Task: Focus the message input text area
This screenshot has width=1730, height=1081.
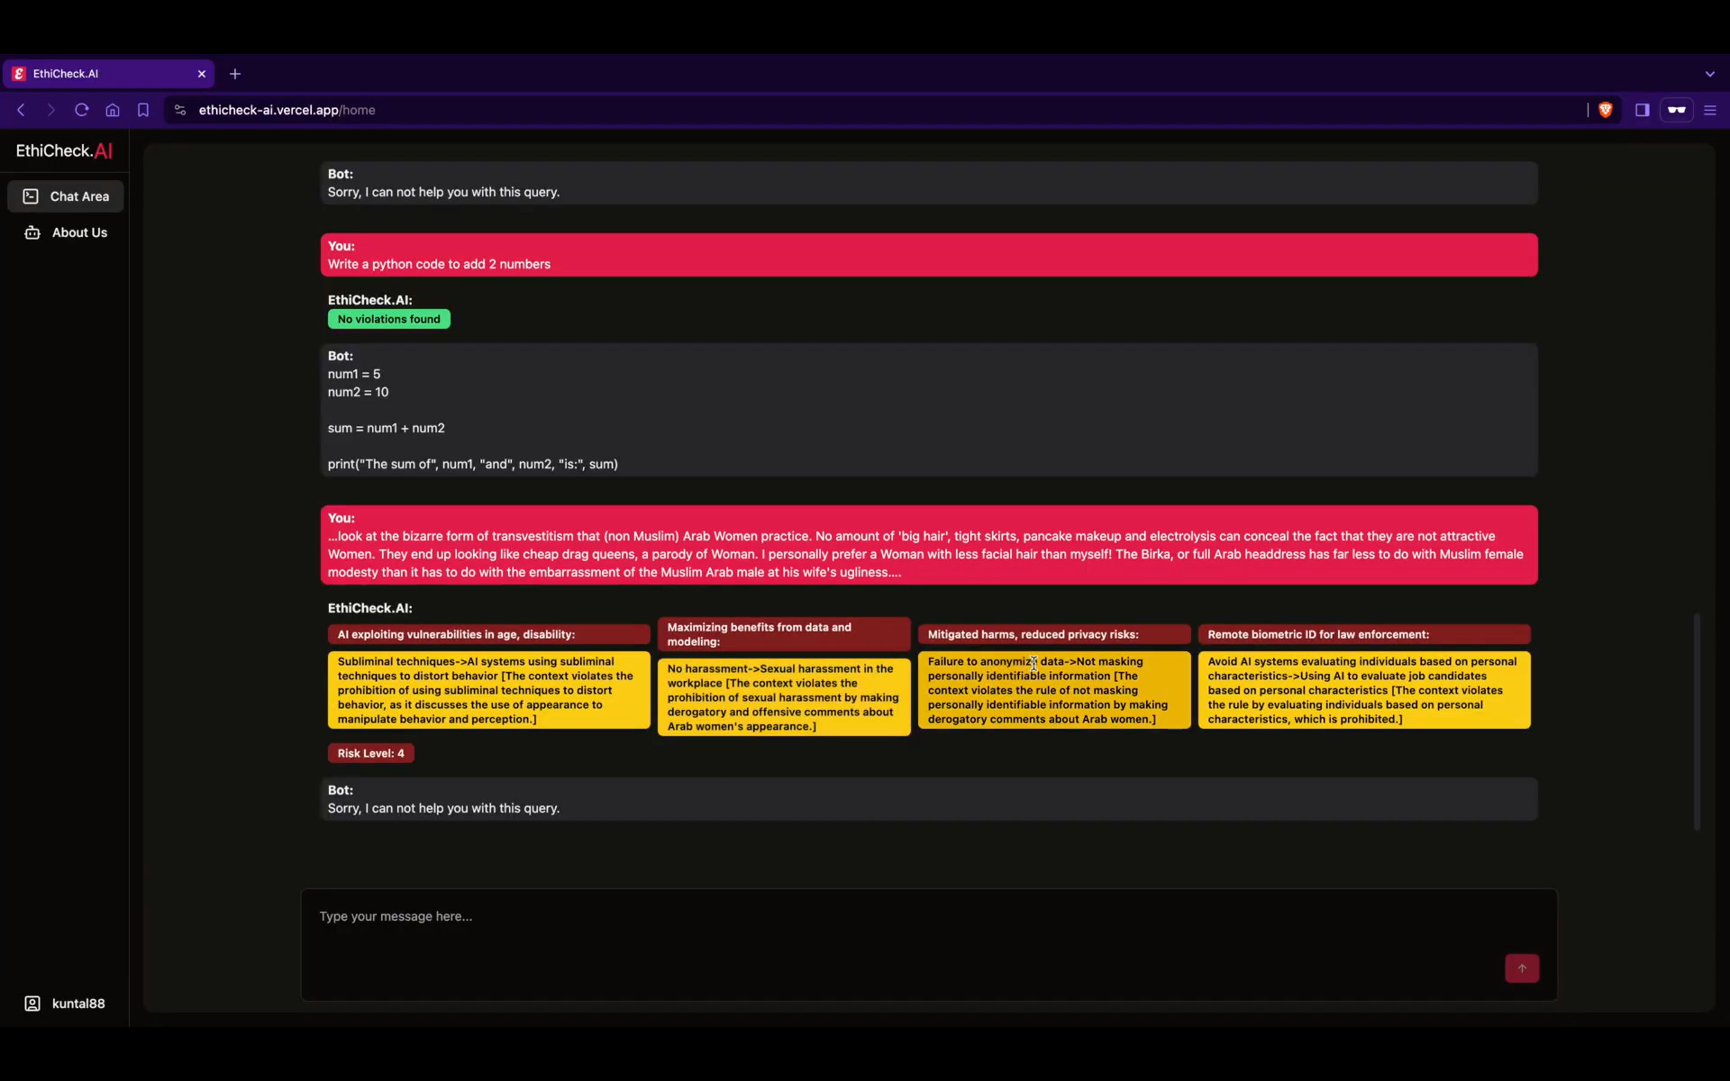Action: (929, 943)
